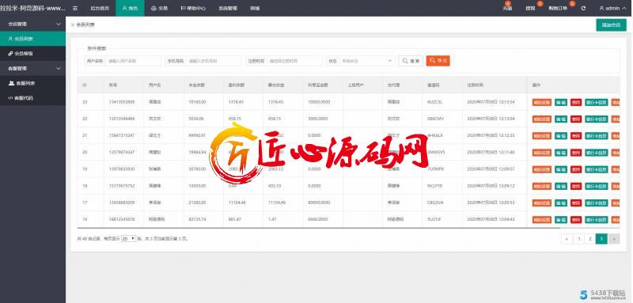Viewport: 633px width, 303px height.
Task: Open the 会员列表 sidebar item
Action: pos(32,39)
